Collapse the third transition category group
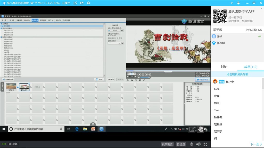This screenshot has height=148, width=264. coord(1,37)
